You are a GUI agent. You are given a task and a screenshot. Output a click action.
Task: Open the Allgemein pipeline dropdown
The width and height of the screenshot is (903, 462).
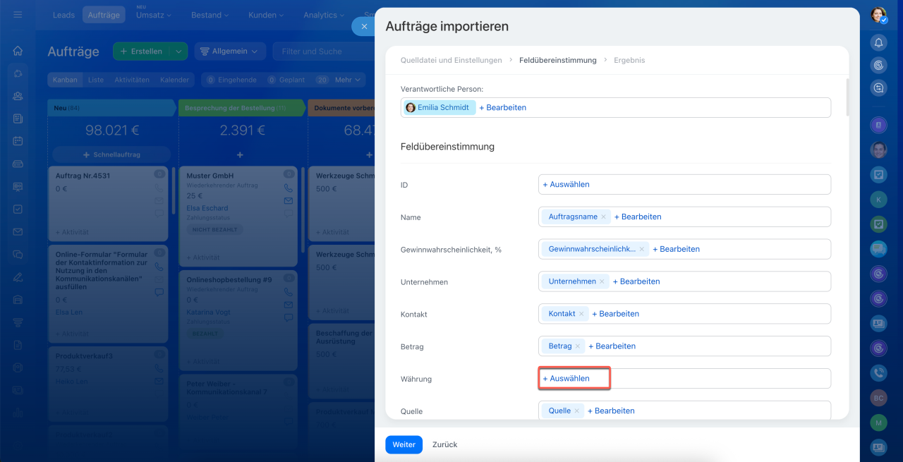(230, 51)
